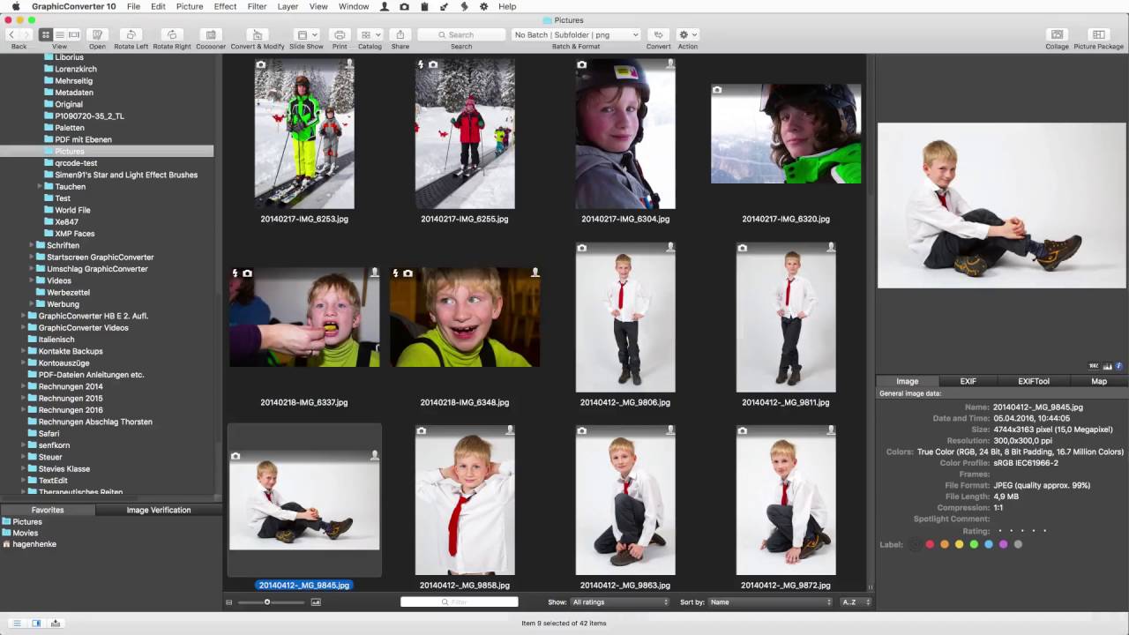Select thumbnail 20140217-IMG_6304.jpg
Viewport: 1129px width, 635px height.
point(625,134)
